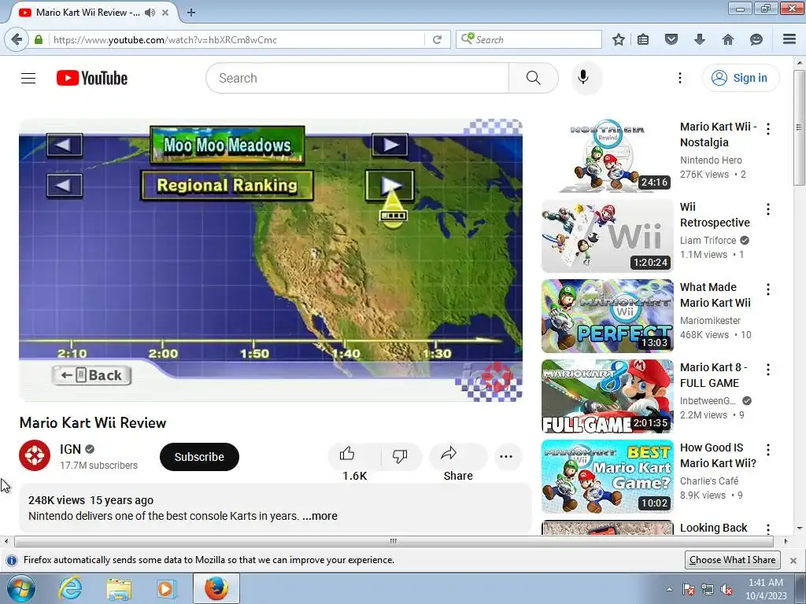Reload the page with refresh icon

[x=438, y=39]
